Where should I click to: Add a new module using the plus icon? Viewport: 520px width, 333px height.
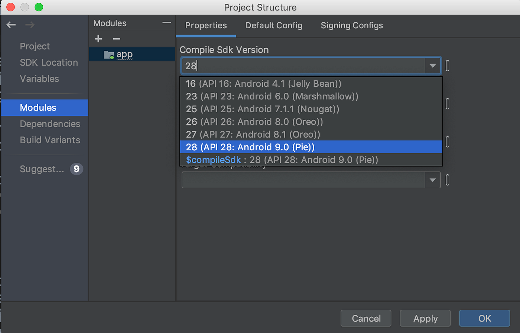tap(98, 39)
